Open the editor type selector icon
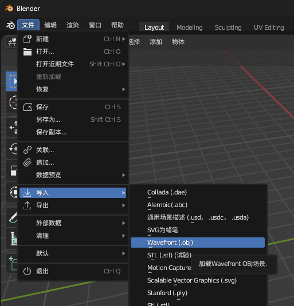294x306 pixels. pos(11,42)
